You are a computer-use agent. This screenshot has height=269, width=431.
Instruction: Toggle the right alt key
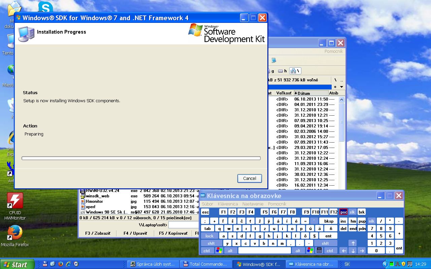pos(298,251)
